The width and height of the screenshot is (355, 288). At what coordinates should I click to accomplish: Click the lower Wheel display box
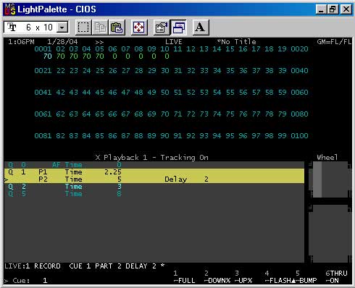click(x=330, y=234)
